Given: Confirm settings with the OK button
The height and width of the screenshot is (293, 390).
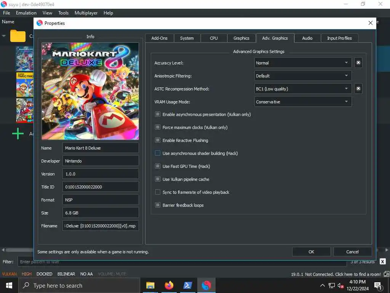Looking at the screenshot, I should 311,252.
